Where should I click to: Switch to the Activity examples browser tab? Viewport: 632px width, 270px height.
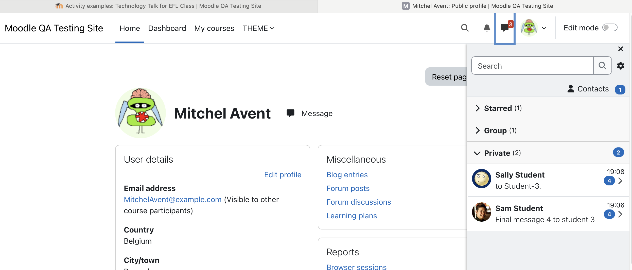click(x=159, y=6)
